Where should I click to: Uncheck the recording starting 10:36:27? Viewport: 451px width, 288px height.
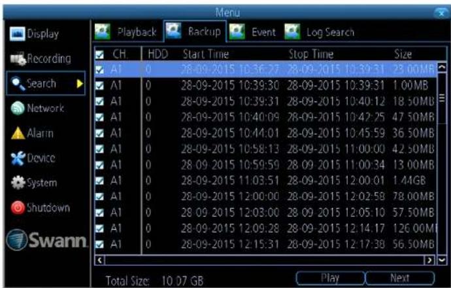[99, 69]
